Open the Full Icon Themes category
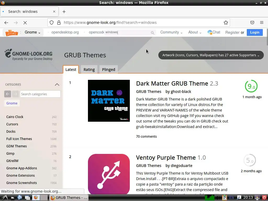 pos(19,139)
